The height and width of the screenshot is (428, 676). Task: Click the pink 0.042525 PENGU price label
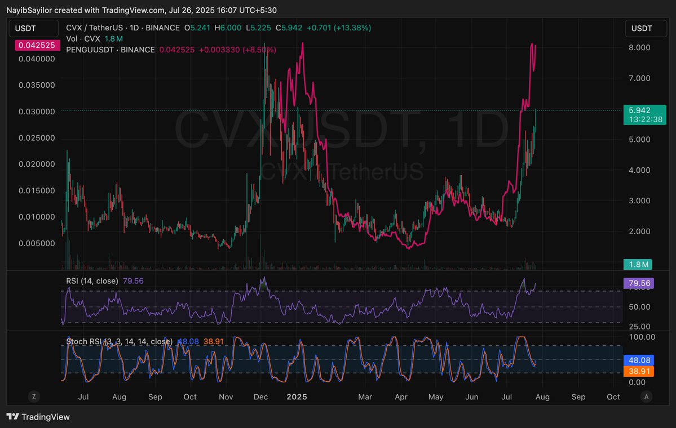click(x=37, y=45)
